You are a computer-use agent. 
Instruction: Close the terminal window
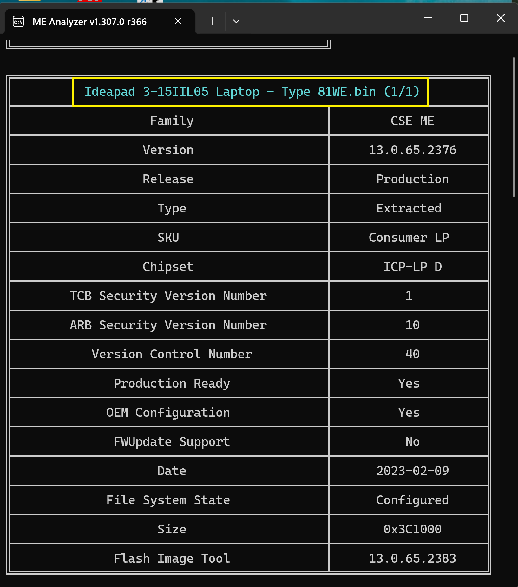coord(500,18)
